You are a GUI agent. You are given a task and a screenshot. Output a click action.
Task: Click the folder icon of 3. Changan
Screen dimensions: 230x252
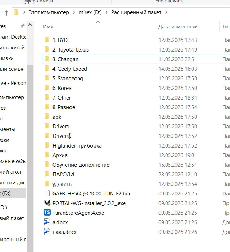click(x=47, y=59)
